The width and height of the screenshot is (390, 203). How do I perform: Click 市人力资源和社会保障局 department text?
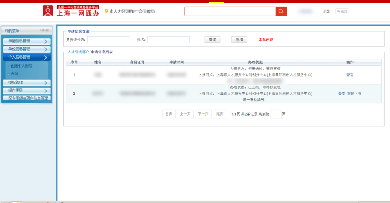(132, 12)
